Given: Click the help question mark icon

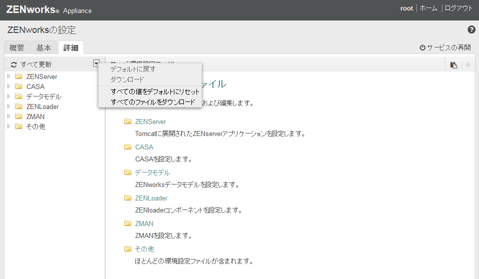Looking at the screenshot, I should (471, 29).
